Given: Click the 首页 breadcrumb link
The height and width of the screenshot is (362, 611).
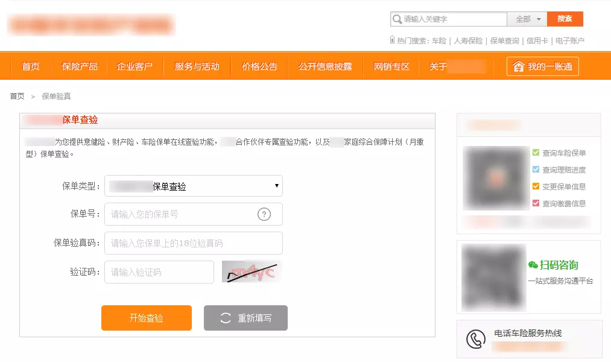Looking at the screenshot, I should click(x=17, y=97).
